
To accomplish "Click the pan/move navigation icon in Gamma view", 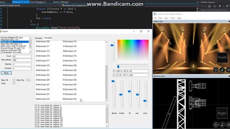I will [x=216, y=125].
